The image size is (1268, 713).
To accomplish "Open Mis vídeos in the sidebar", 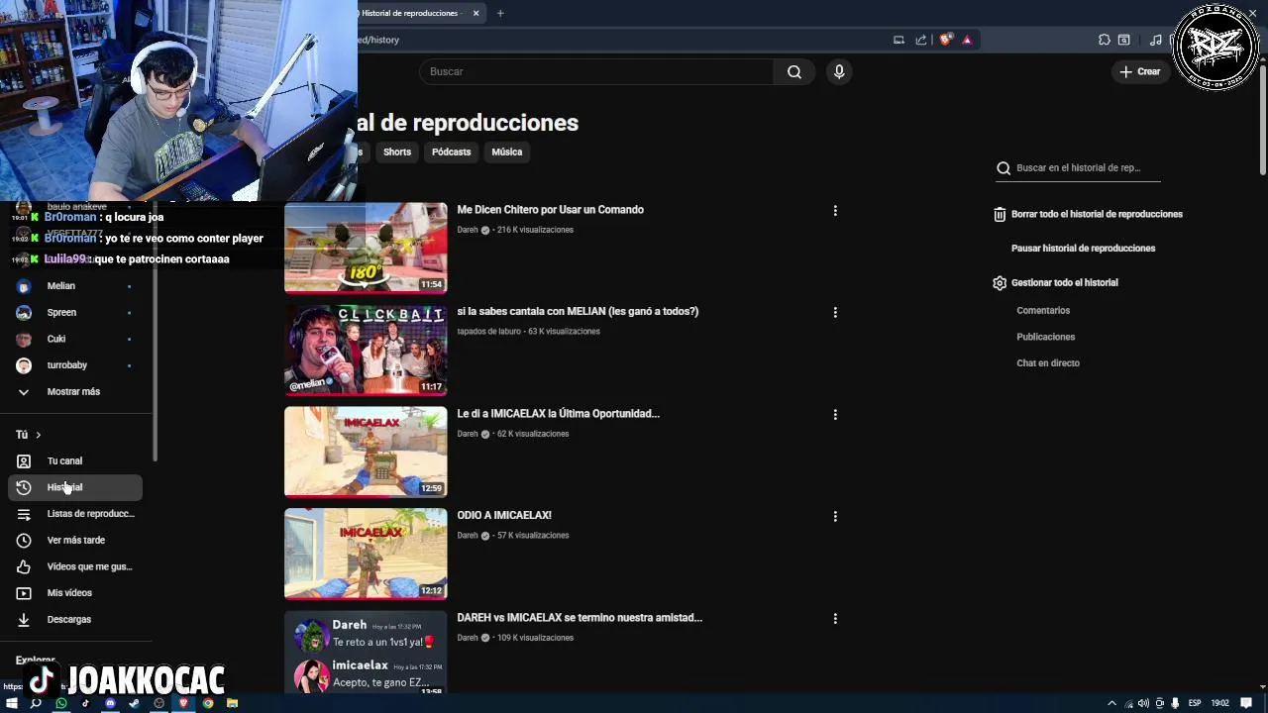I will point(75,593).
